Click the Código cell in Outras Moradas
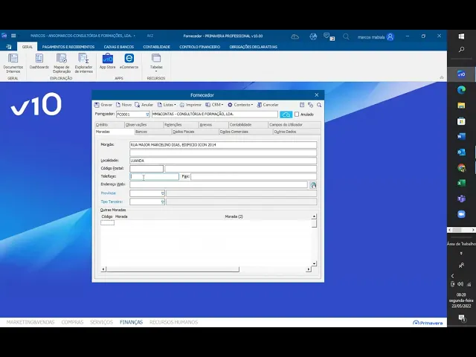The width and height of the screenshot is (476, 357). [107, 223]
